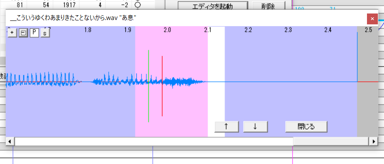
Task: Click the 1917 cell in the background table
Action: (69, 5)
